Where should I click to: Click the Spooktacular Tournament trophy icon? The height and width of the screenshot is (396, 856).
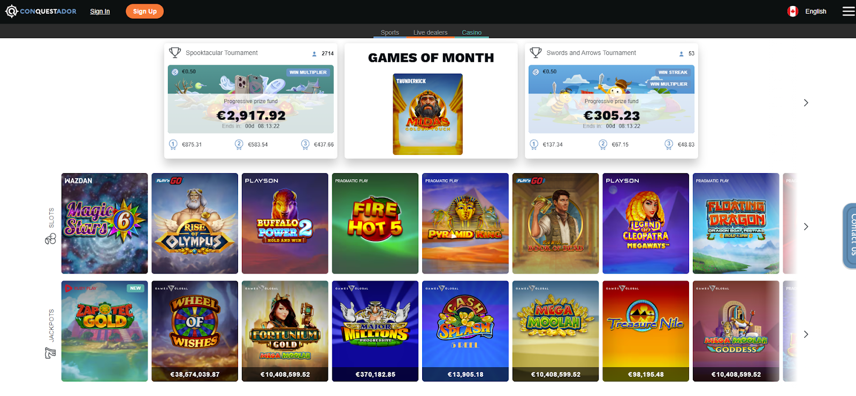click(175, 52)
